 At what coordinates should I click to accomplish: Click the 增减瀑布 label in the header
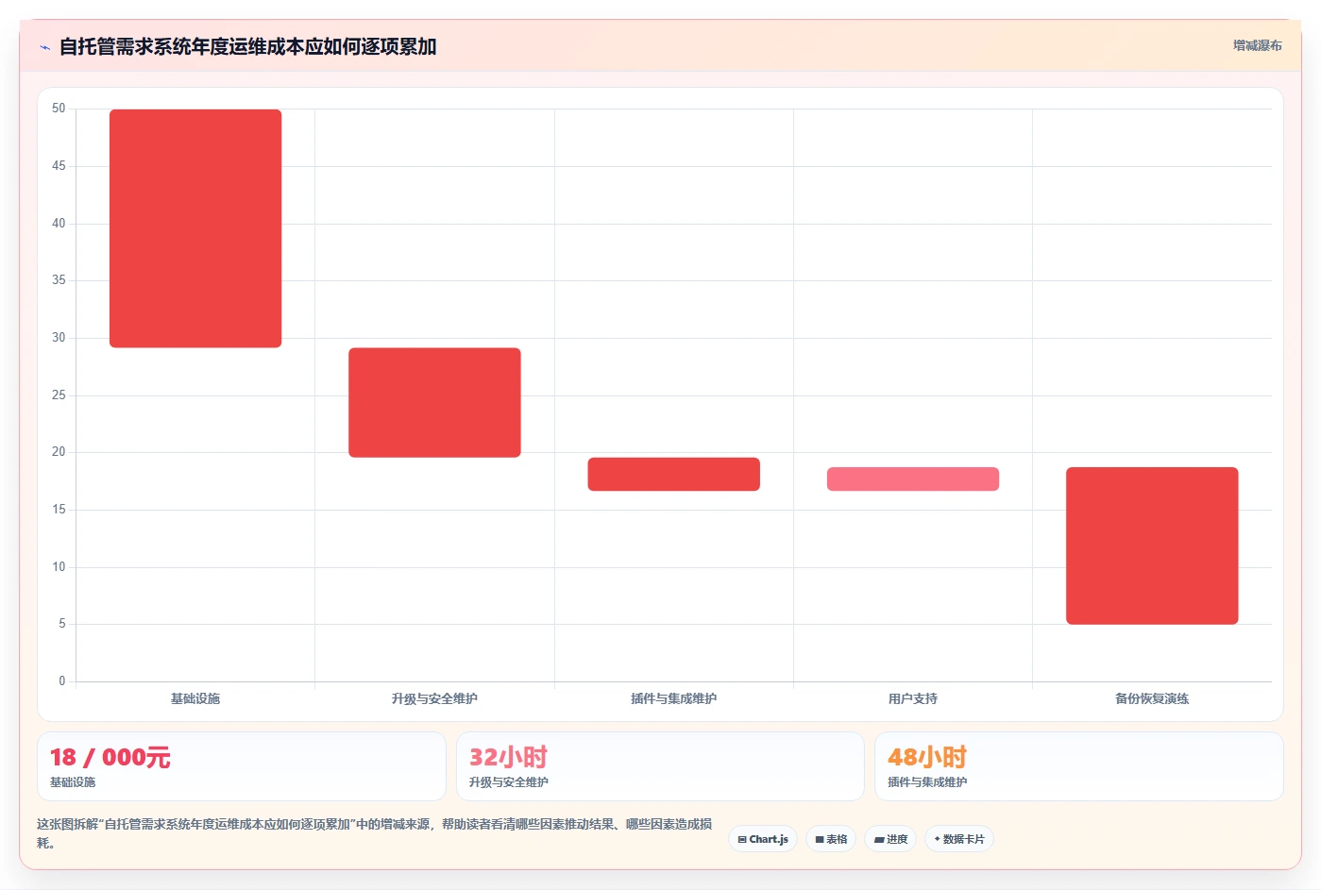(1257, 45)
